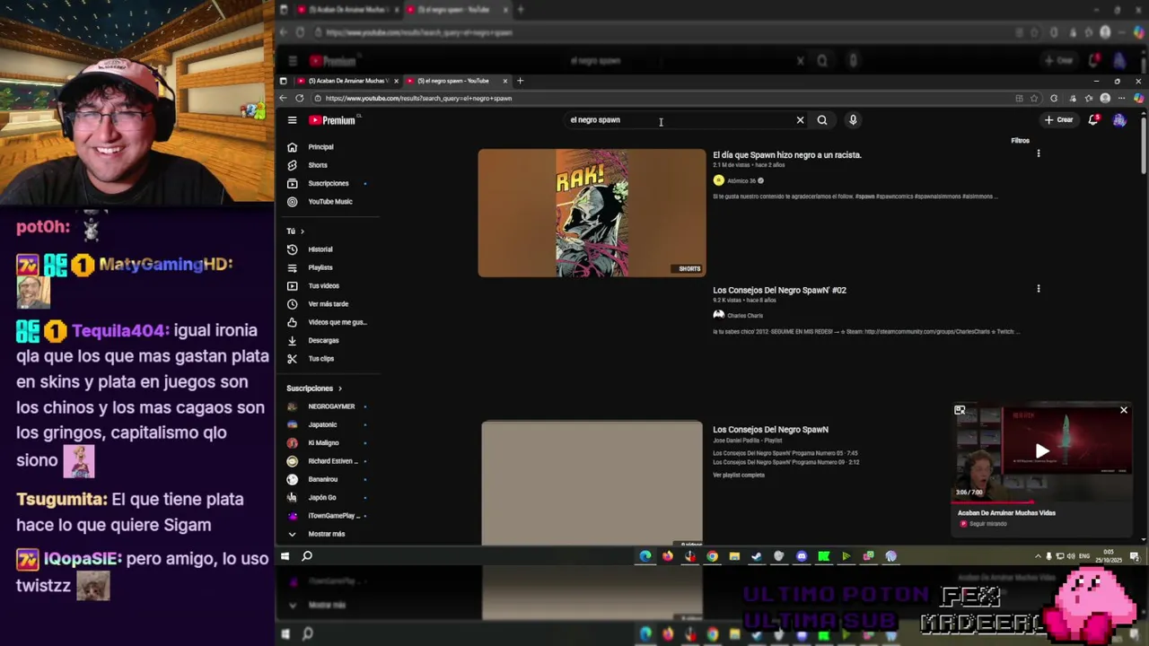Image resolution: width=1149 pixels, height=646 pixels.
Task: Open Steam from taskbar
Action: point(757,556)
